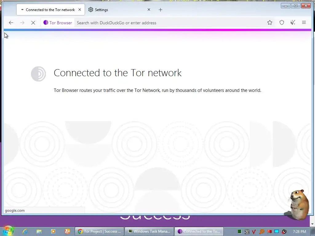Switch to Windows Task Manager taskbar button
Viewport: 315px width, 236px height.
point(149,231)
